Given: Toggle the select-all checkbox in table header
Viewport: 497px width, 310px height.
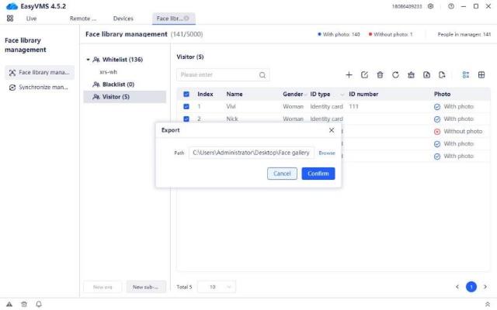Looking at the screenshot, I should (186, 94).
